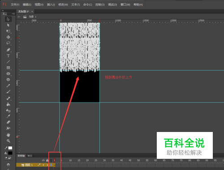
Task: Click frame 1 keyframe of 图层 1
Action: point(54,165)
